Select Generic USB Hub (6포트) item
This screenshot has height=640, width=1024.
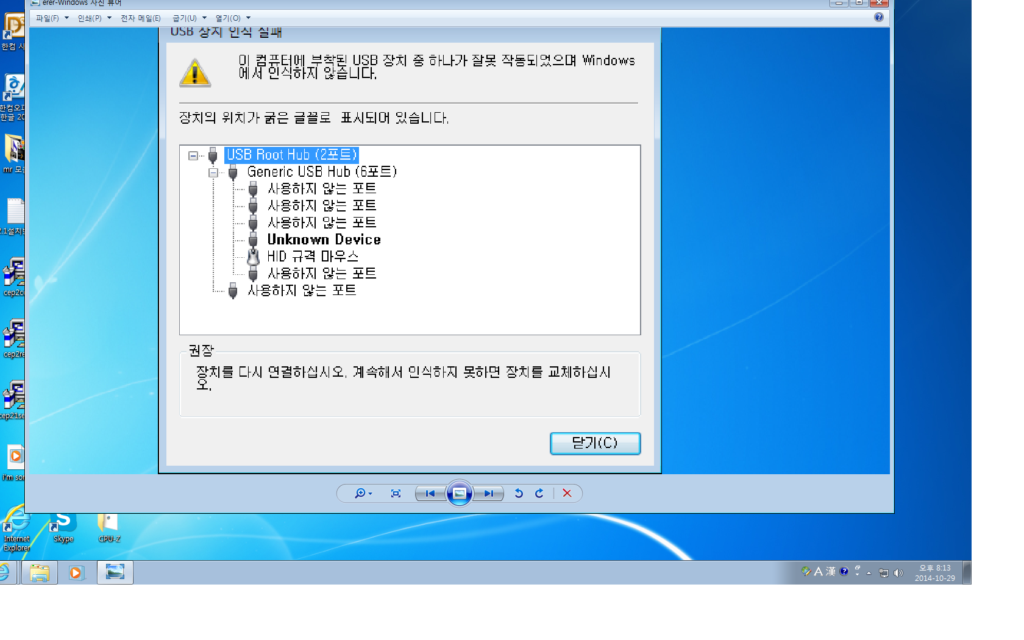322,172
